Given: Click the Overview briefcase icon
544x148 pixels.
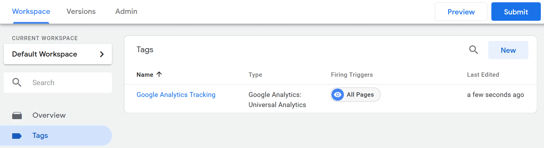Looking at the screenshot, I should point(17,115).
